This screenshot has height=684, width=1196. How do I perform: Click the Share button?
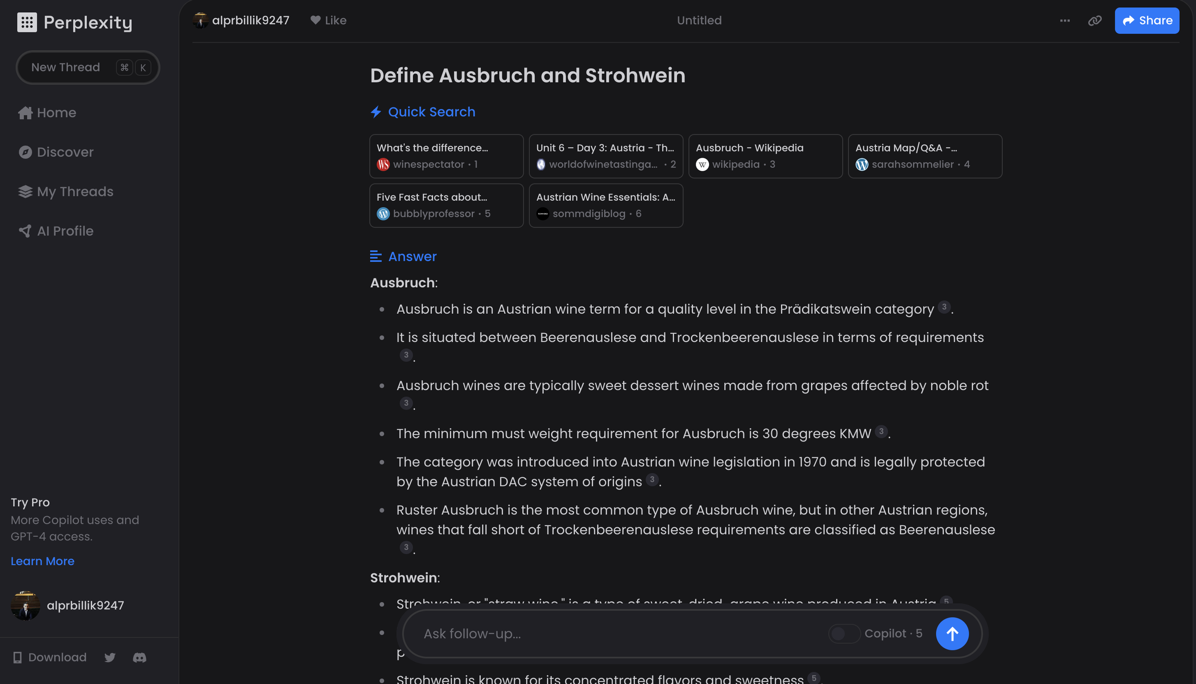click(x=1146, y=21)
